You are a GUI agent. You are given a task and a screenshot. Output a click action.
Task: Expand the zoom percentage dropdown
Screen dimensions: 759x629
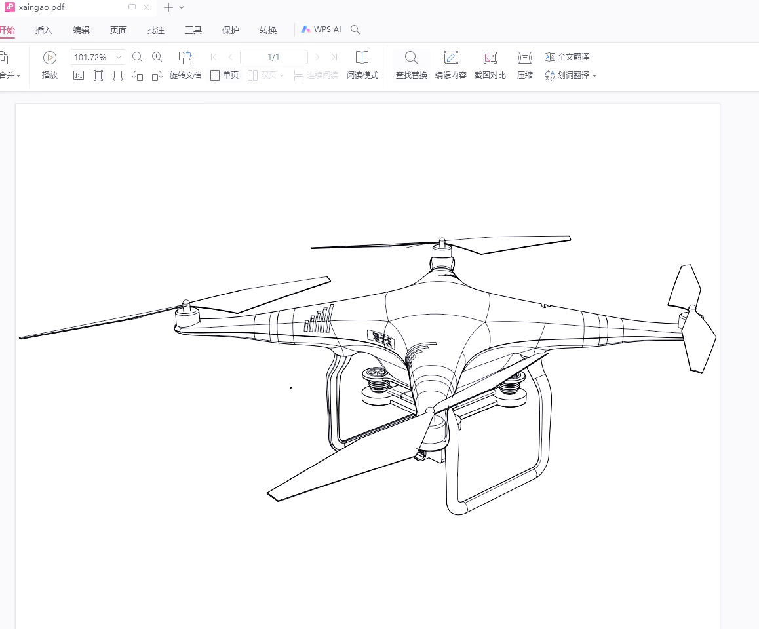click(x=119, y=58)
